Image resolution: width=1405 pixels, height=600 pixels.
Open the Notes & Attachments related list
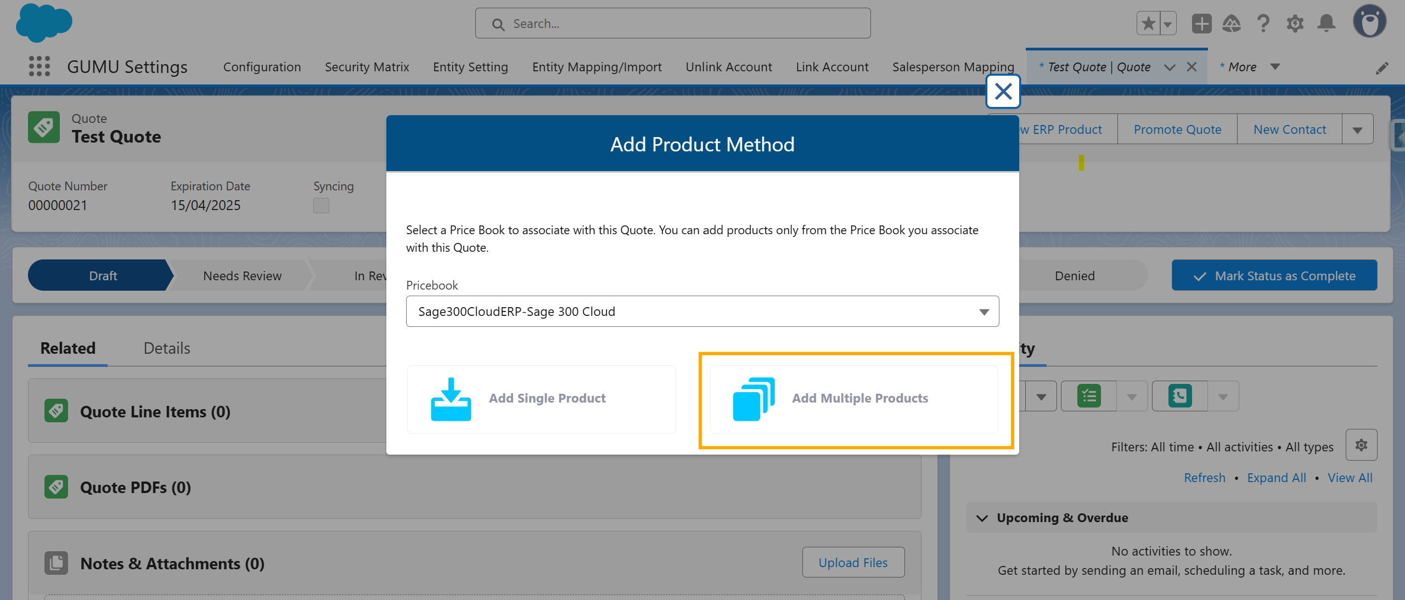tap(172, 563)
